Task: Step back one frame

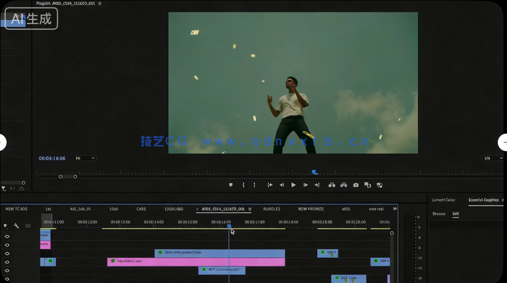Action: pos(282,185)
